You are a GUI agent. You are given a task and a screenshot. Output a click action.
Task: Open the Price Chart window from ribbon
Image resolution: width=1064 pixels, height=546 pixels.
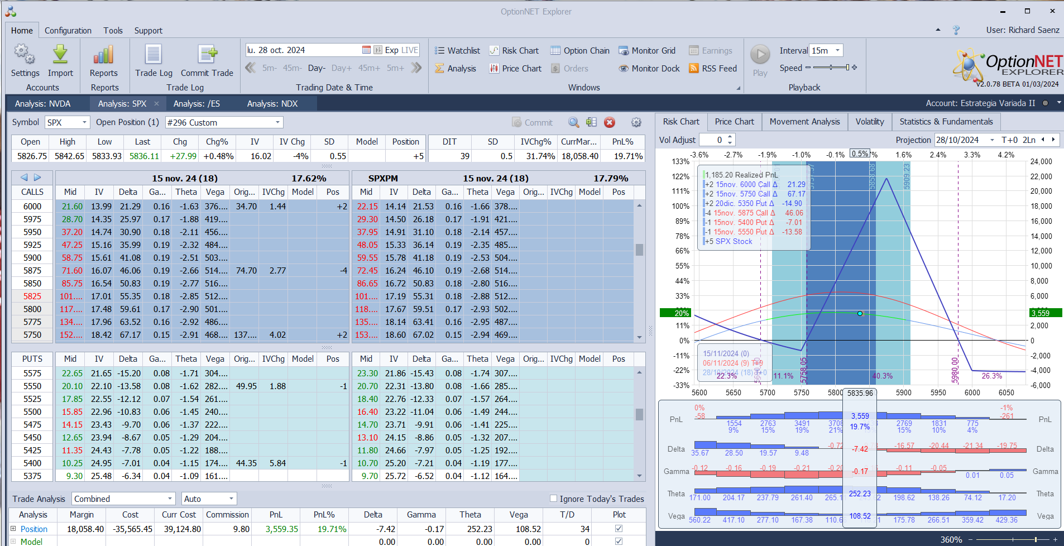coord(515,68)
